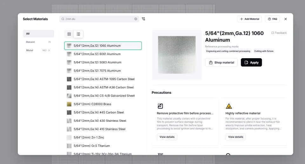Viewport: 305px width, 164px height.
Task: Click the Brass swatch thumbnail
Action: click(x=69, y=104)
